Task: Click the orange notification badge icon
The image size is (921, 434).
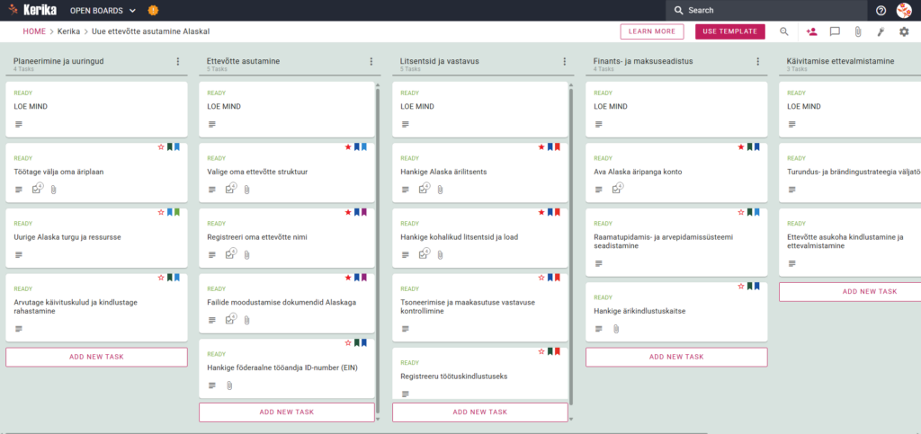Action: 153,11
